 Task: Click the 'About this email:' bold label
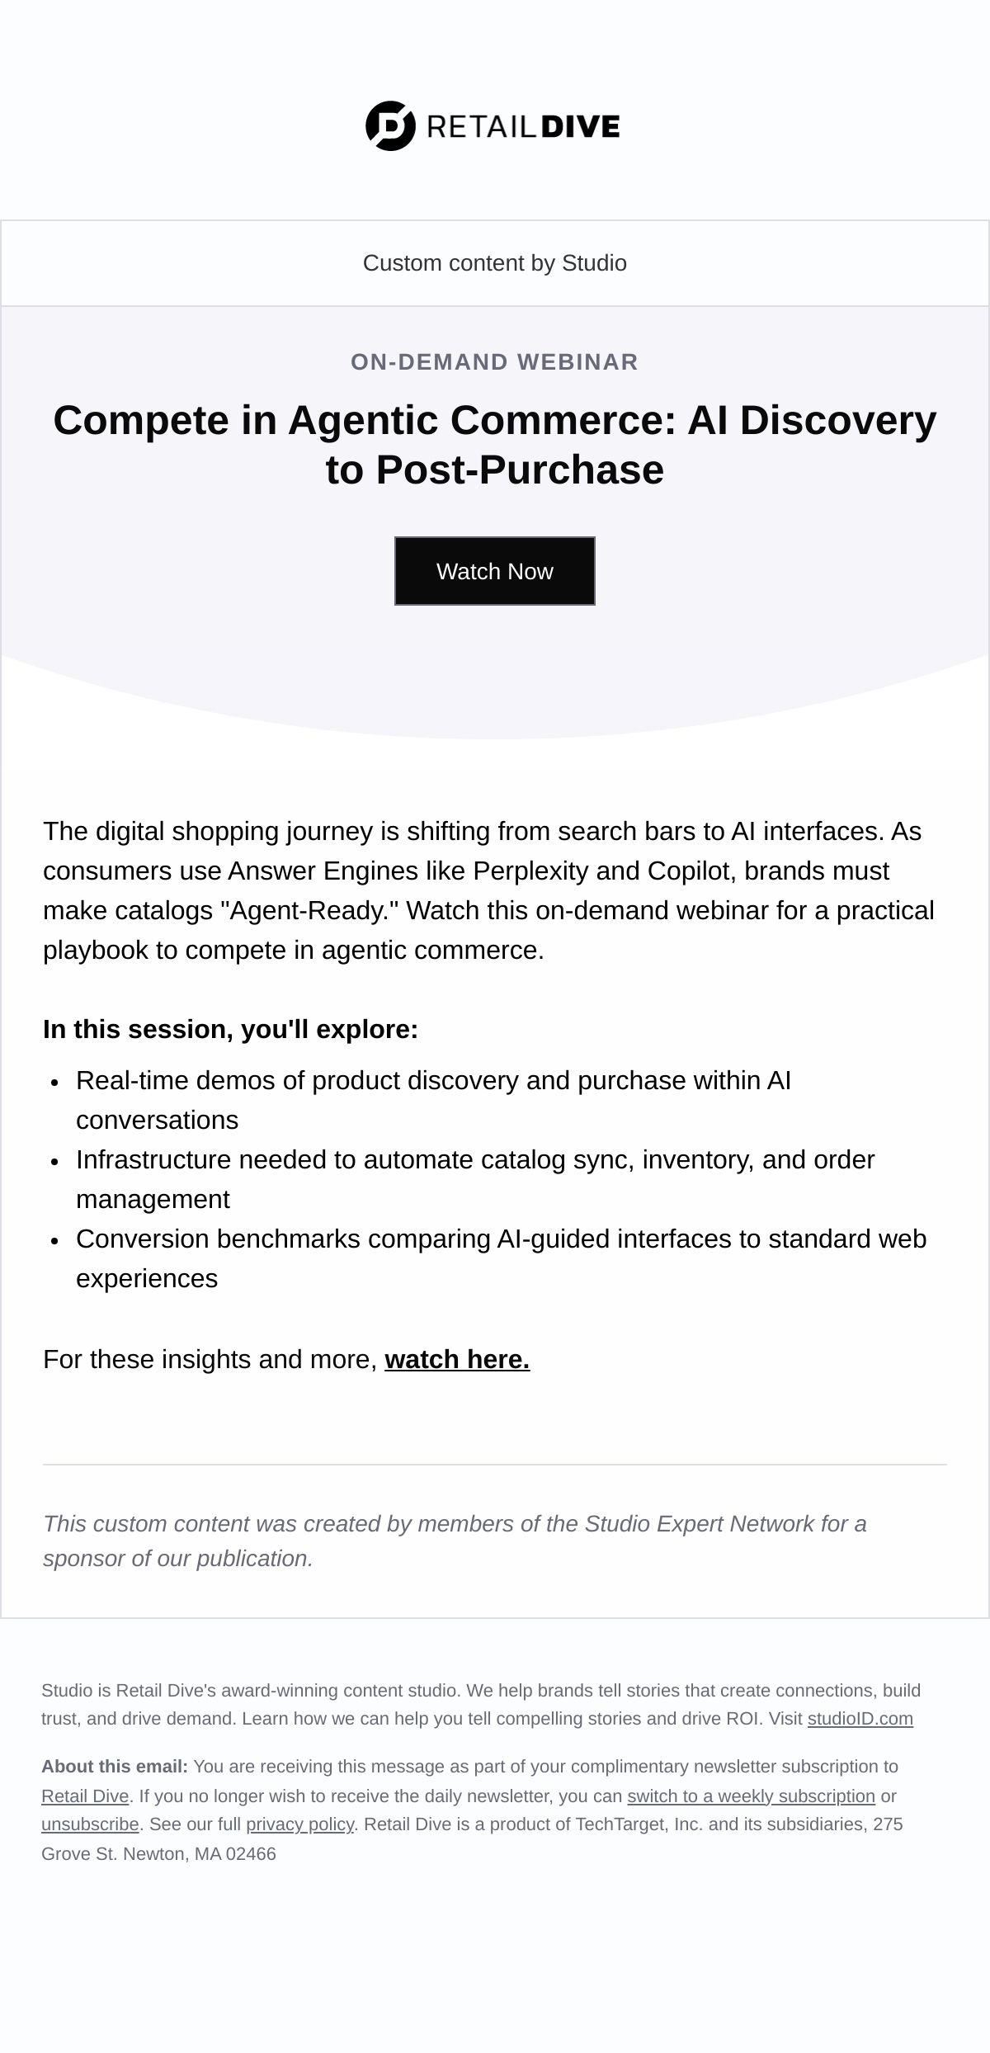pos(115,1767)
